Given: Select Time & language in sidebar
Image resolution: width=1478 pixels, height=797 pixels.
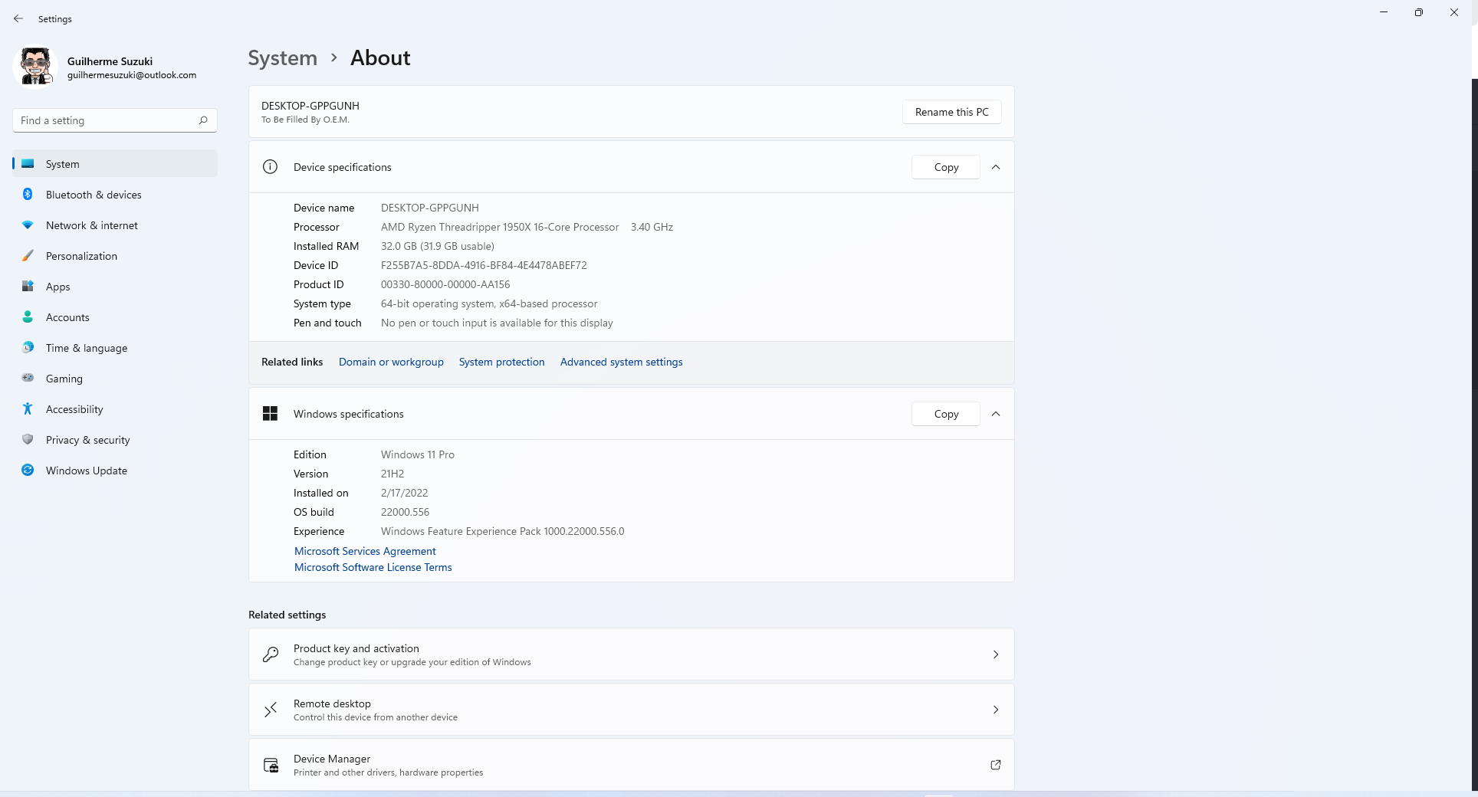Looking at the screenshot, I should click(86, 348).
